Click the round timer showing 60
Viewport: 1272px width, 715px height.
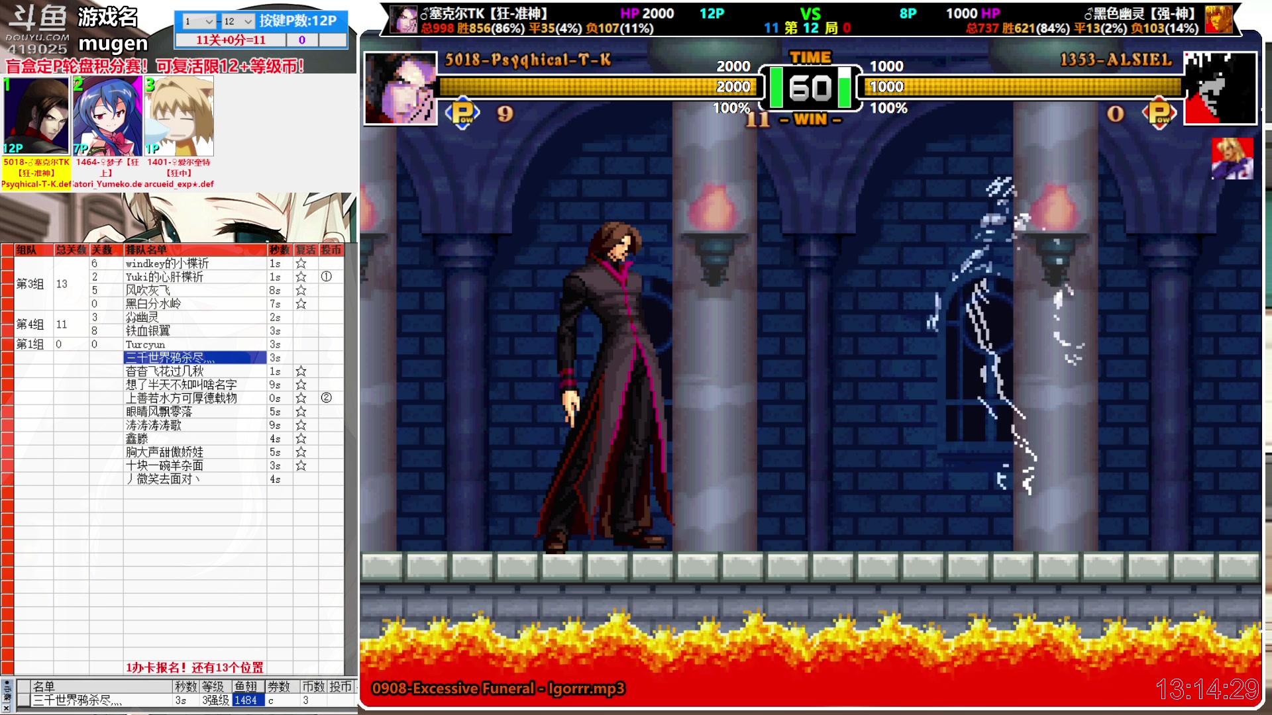(x=810, y=88)
